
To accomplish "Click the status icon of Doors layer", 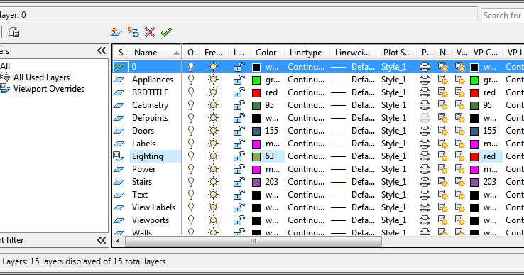I will click(119, 131).
